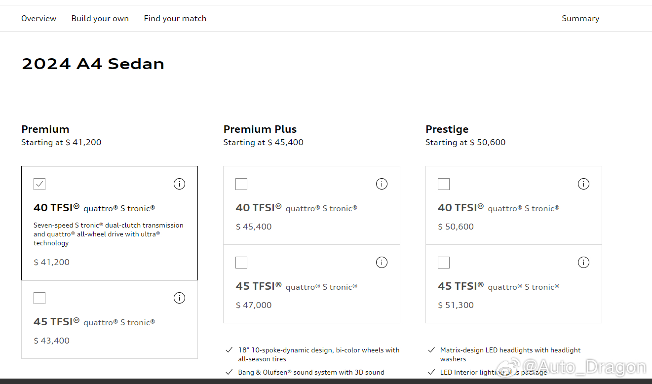The height and width of the screenshot is (384, 652).
Task: Switch to Build your own tab
Action: 100,18
